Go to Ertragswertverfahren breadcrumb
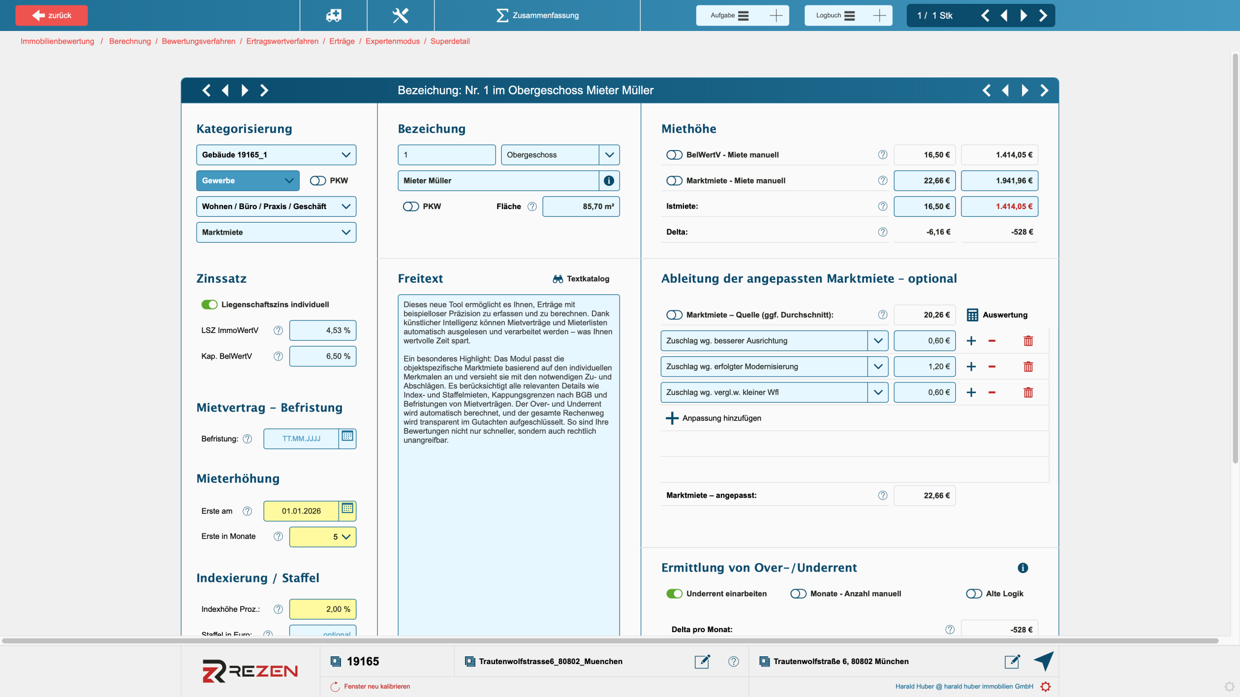The height and width of the screenshot is (697, 1240). [x=282, y=41]
